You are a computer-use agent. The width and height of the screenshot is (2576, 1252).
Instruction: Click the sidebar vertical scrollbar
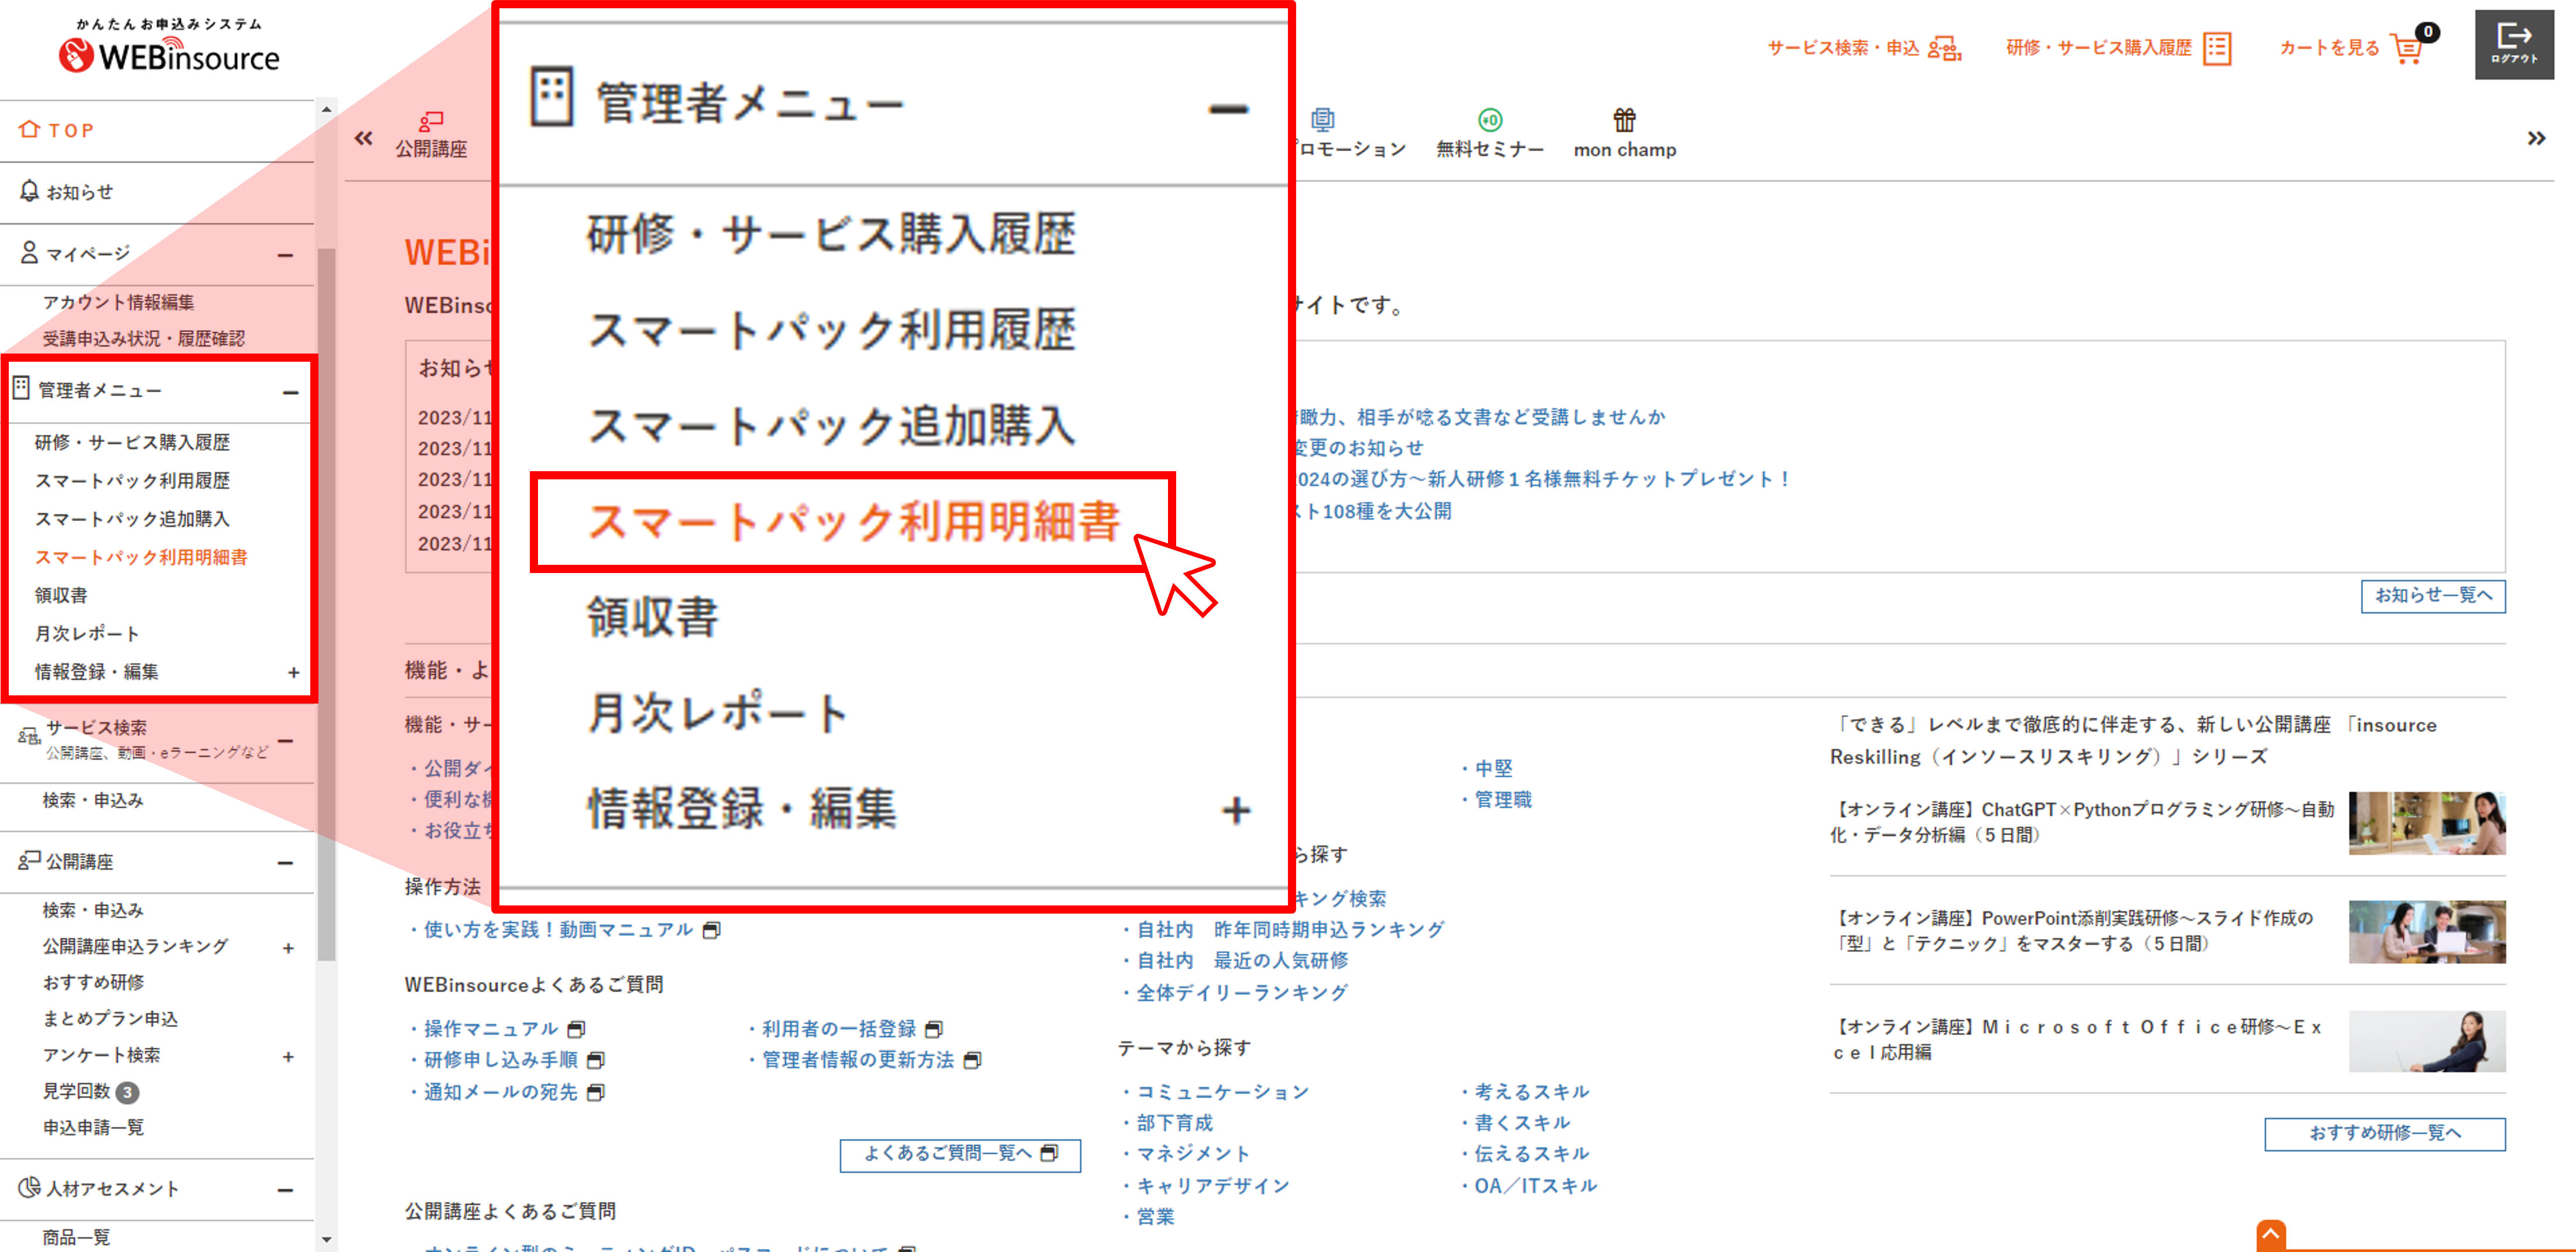[326, 606]
